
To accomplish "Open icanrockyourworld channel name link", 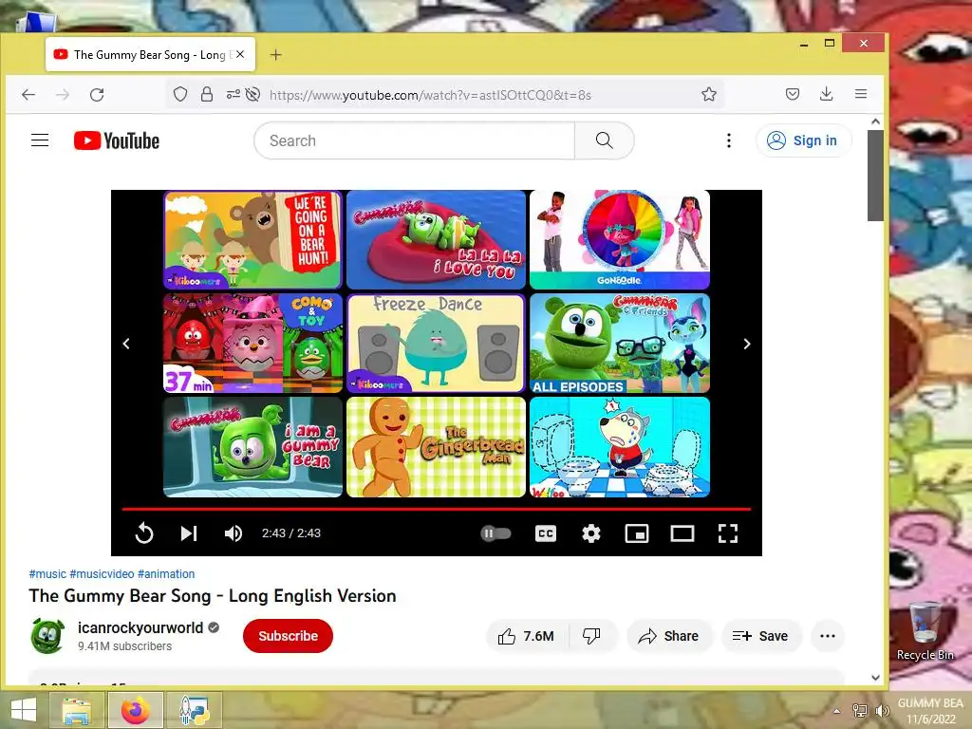I will coord(140,628).
